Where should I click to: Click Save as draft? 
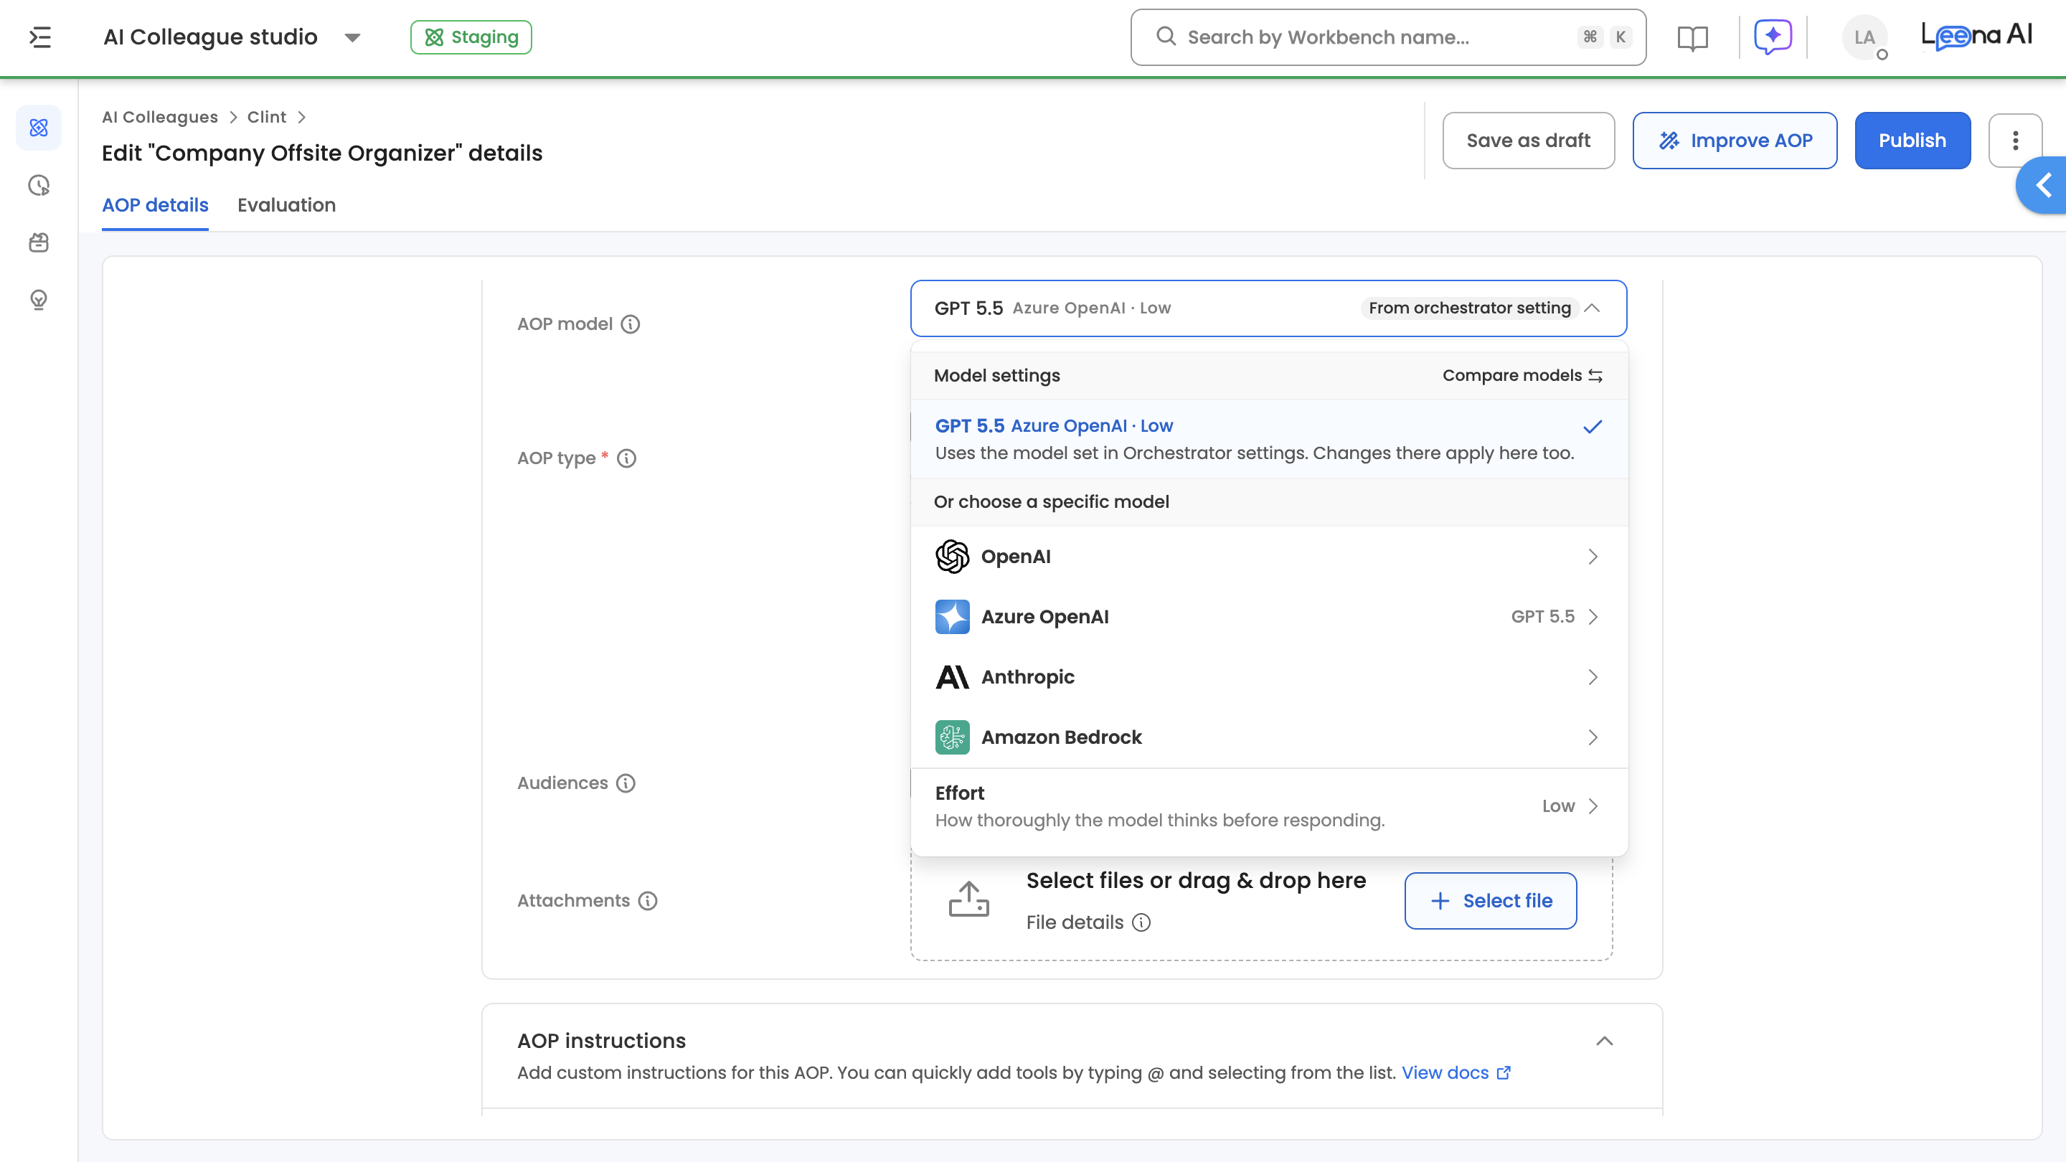pos(1528,141)
